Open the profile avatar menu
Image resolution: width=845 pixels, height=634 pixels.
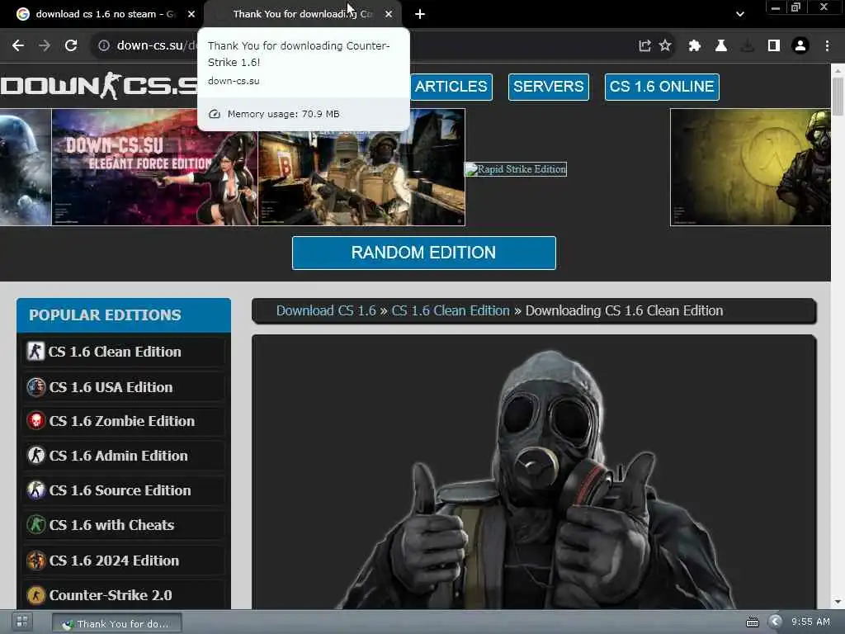pos(800,46)
